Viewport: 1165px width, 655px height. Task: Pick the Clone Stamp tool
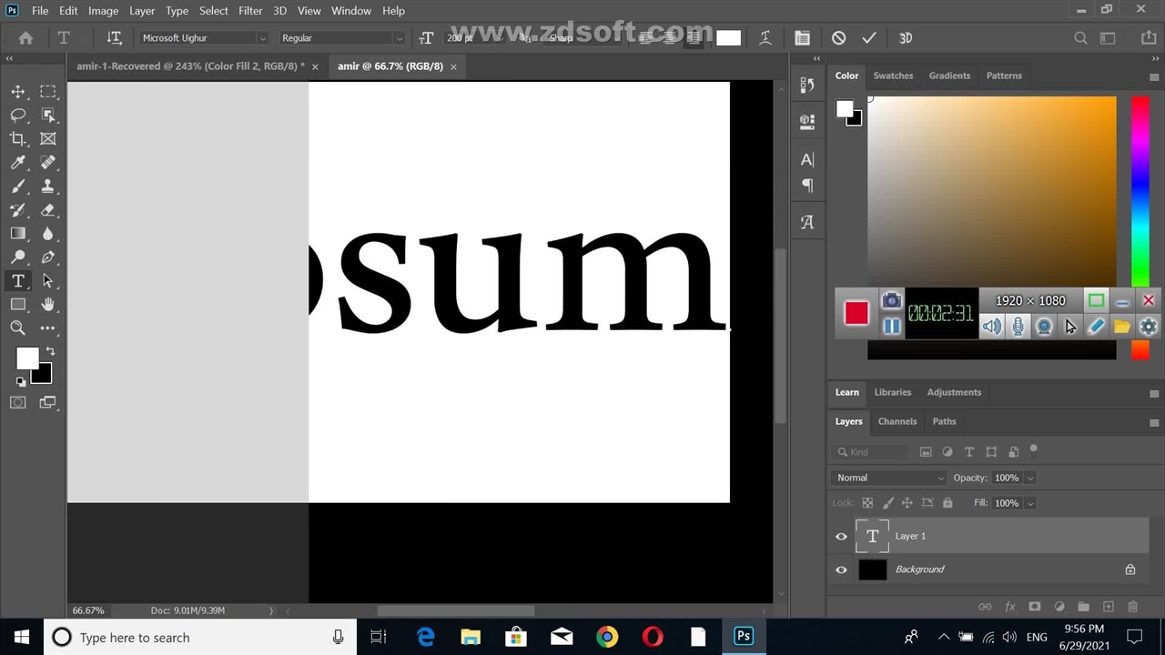tap(48, 186)
